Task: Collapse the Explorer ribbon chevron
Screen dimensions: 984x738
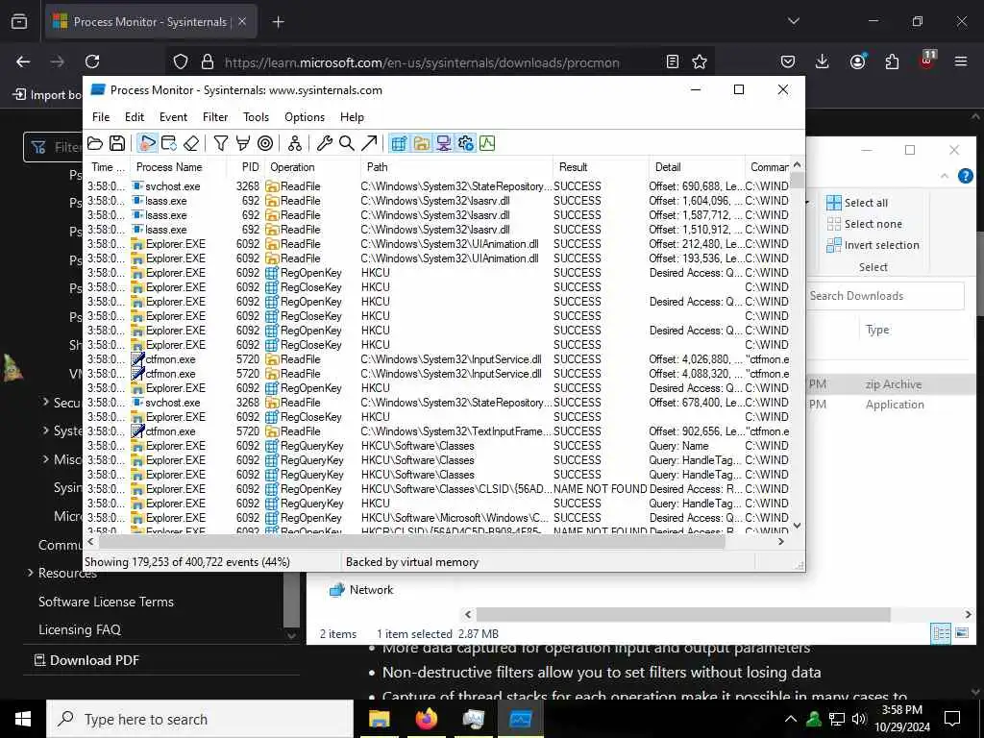Action: point(945,177)
